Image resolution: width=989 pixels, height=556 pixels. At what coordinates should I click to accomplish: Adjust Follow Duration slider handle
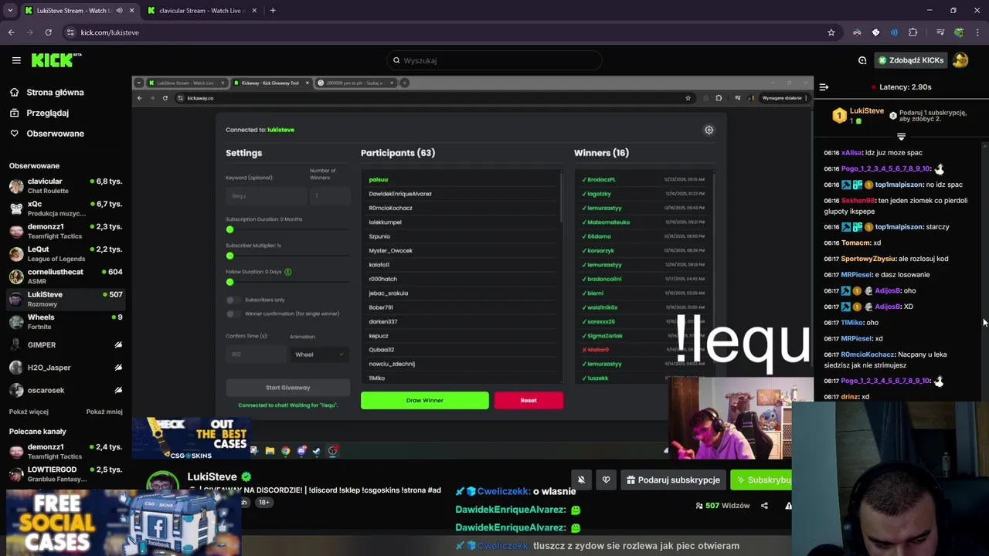pos(229,282)
